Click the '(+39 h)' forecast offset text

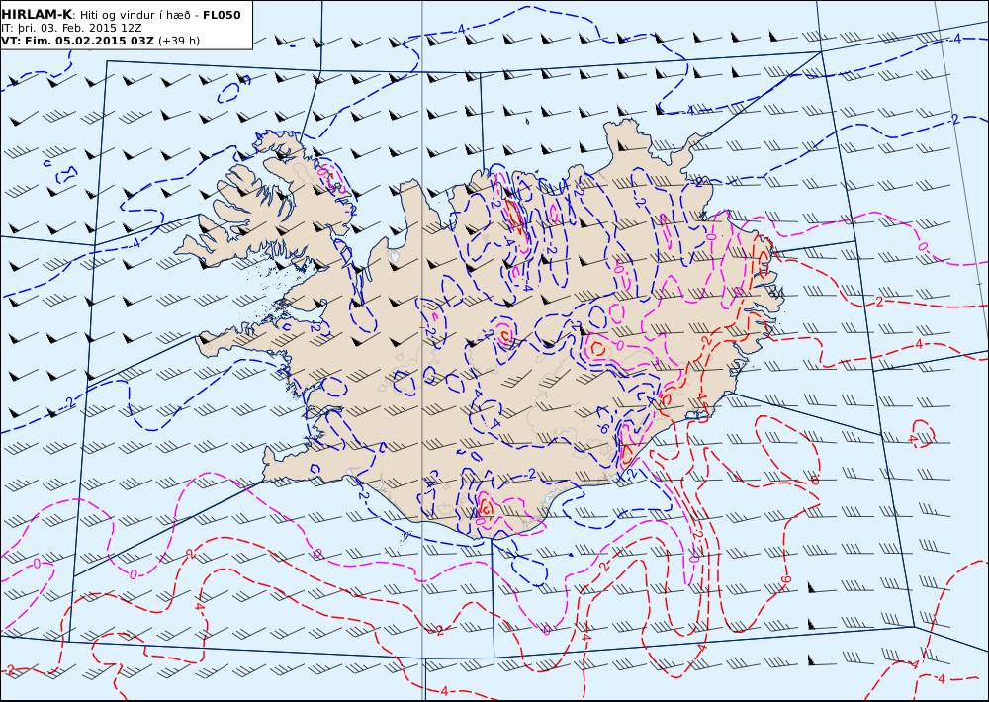coord(178,41)
